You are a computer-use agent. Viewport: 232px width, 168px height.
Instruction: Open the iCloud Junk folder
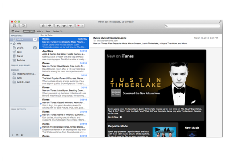[x=24, y=78]
